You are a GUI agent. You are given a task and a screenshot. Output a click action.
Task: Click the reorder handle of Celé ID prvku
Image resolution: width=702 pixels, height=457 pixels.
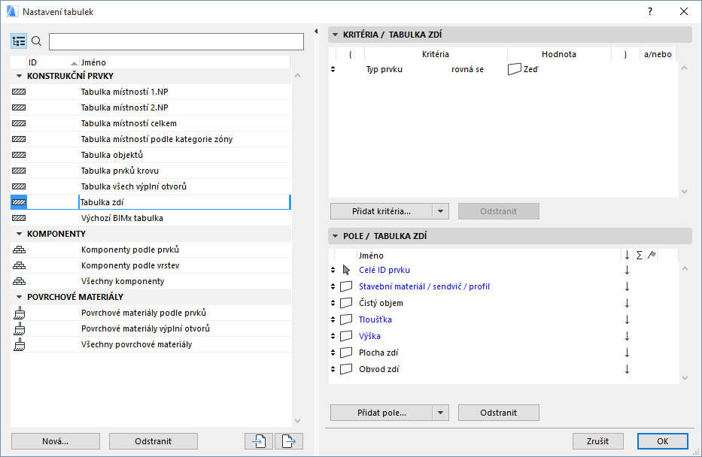(333, 270)
